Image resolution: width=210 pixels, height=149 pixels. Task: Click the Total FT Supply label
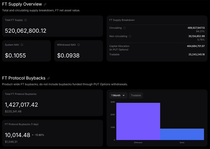(x=14, y=20)
